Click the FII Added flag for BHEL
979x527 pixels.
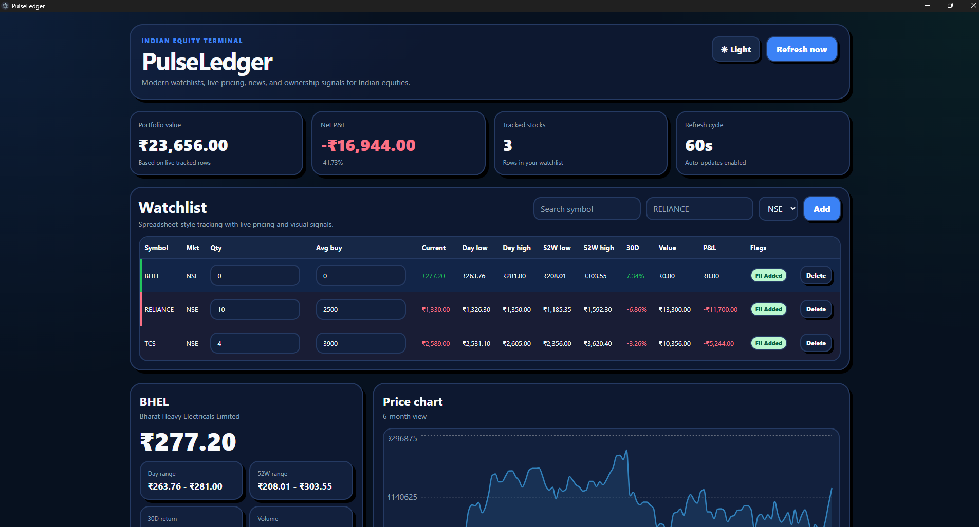pos(768,276)
